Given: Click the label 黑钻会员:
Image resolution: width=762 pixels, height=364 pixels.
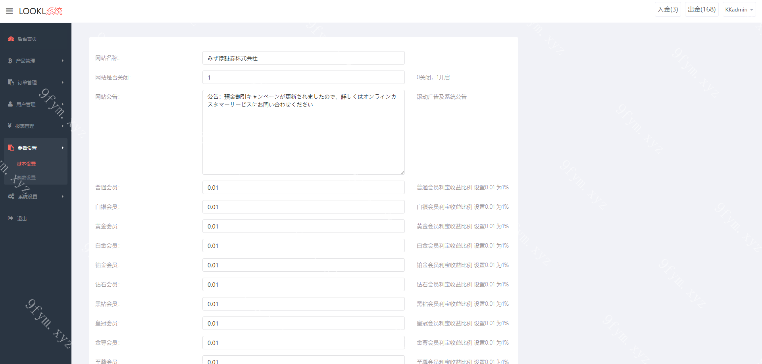Looking at the screenshot, I should coord(107,304).
